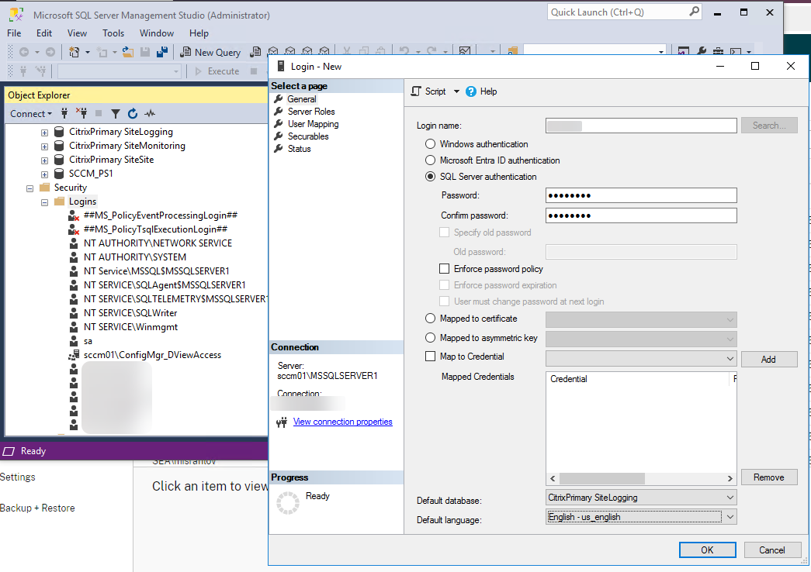Screen dimensions: 811x572
Task: Click the New Project icon in toolbar
Action: tap(74, 52)
